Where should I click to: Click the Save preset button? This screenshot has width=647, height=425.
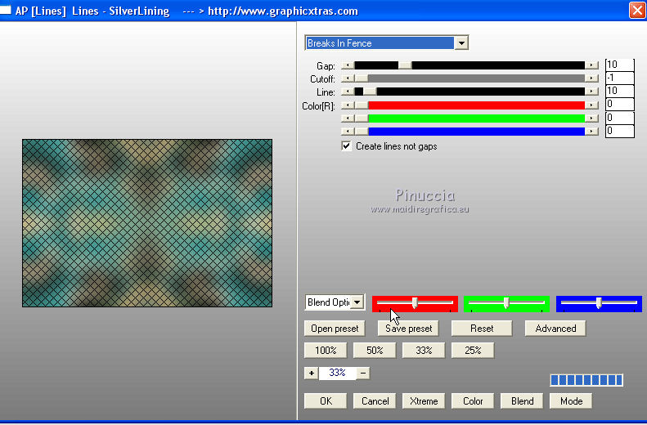point(408,329)
